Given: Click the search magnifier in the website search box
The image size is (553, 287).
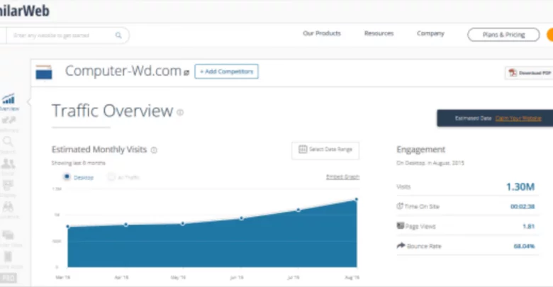Looking at the screenshot, I should coord(118,34).
